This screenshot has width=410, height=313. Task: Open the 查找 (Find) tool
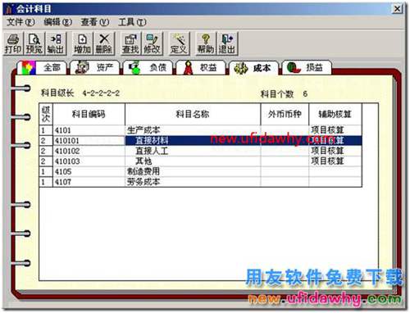click(130, 43)
